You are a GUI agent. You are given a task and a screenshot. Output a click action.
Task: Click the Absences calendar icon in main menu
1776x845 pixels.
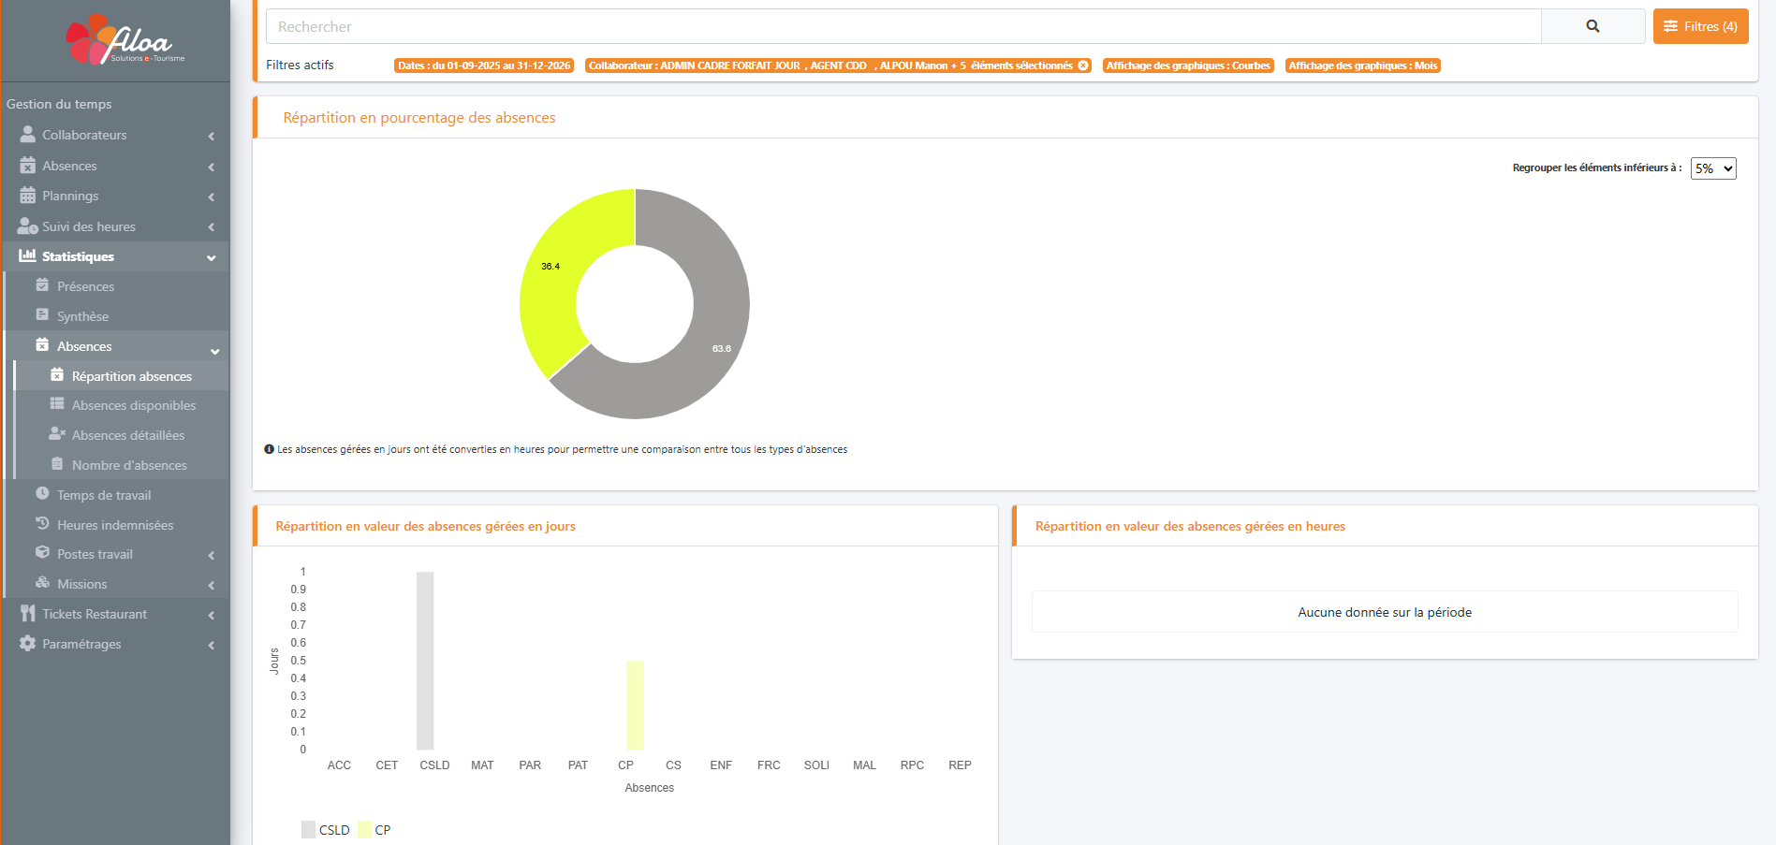coord(28,166)
